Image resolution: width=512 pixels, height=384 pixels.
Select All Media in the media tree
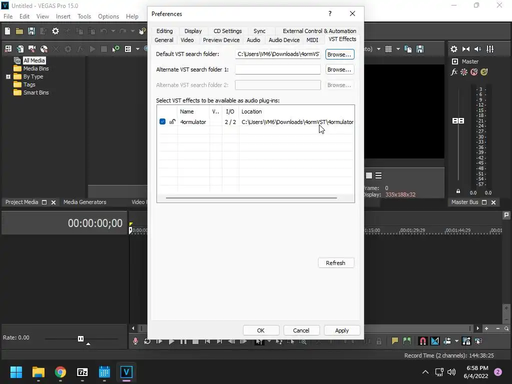click(x=34, y=60)
